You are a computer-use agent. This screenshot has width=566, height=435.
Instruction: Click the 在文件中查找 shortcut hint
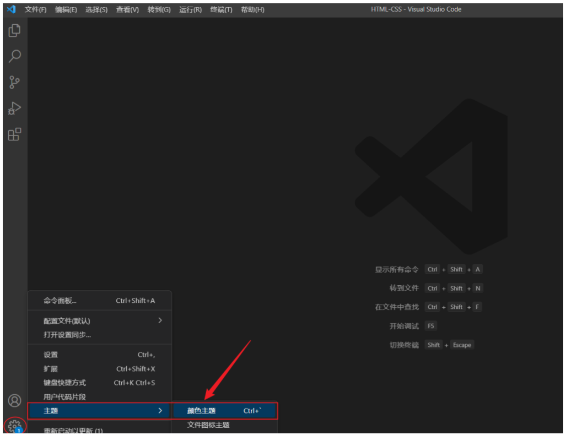(396, 307)
